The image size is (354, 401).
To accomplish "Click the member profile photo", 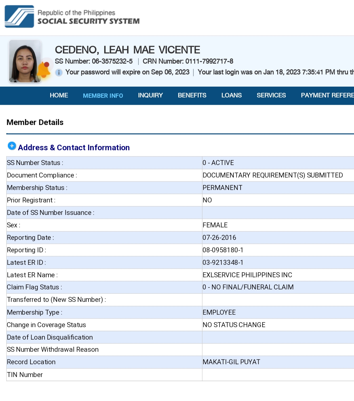I will [x=25, y=61].
